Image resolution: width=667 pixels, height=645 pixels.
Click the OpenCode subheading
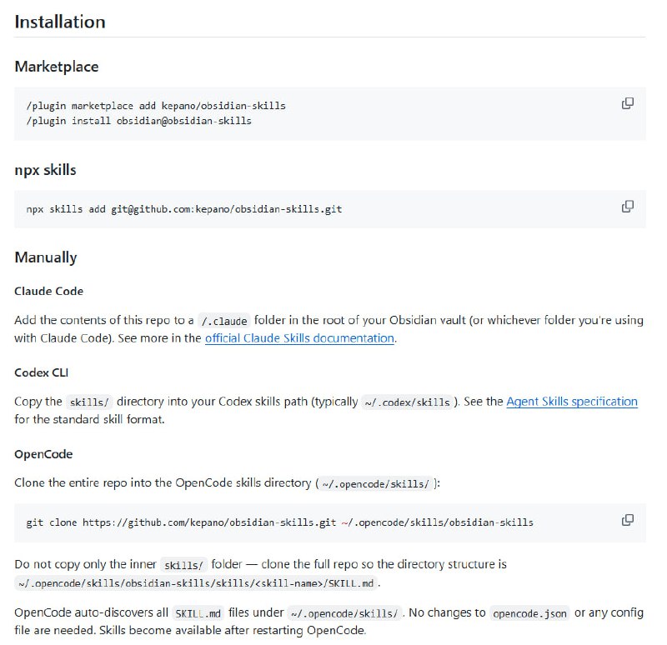pos(42,454)
